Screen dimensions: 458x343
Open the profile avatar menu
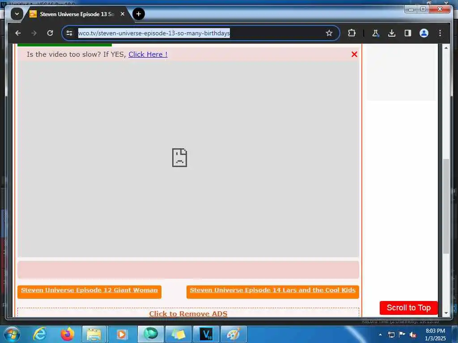(424, 33)
